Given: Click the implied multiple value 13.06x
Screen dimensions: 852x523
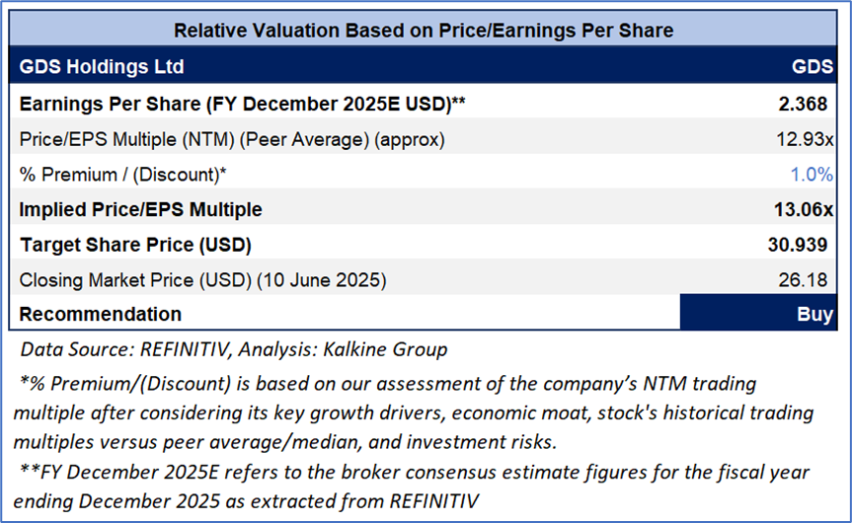Looking at the screenshot, I should tap(804, 209).
